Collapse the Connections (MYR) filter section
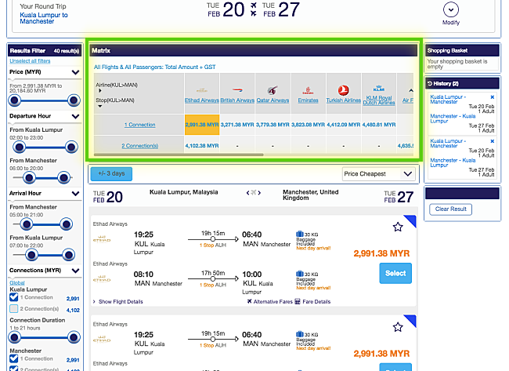The image size is (509, 371). coord(76,271)
